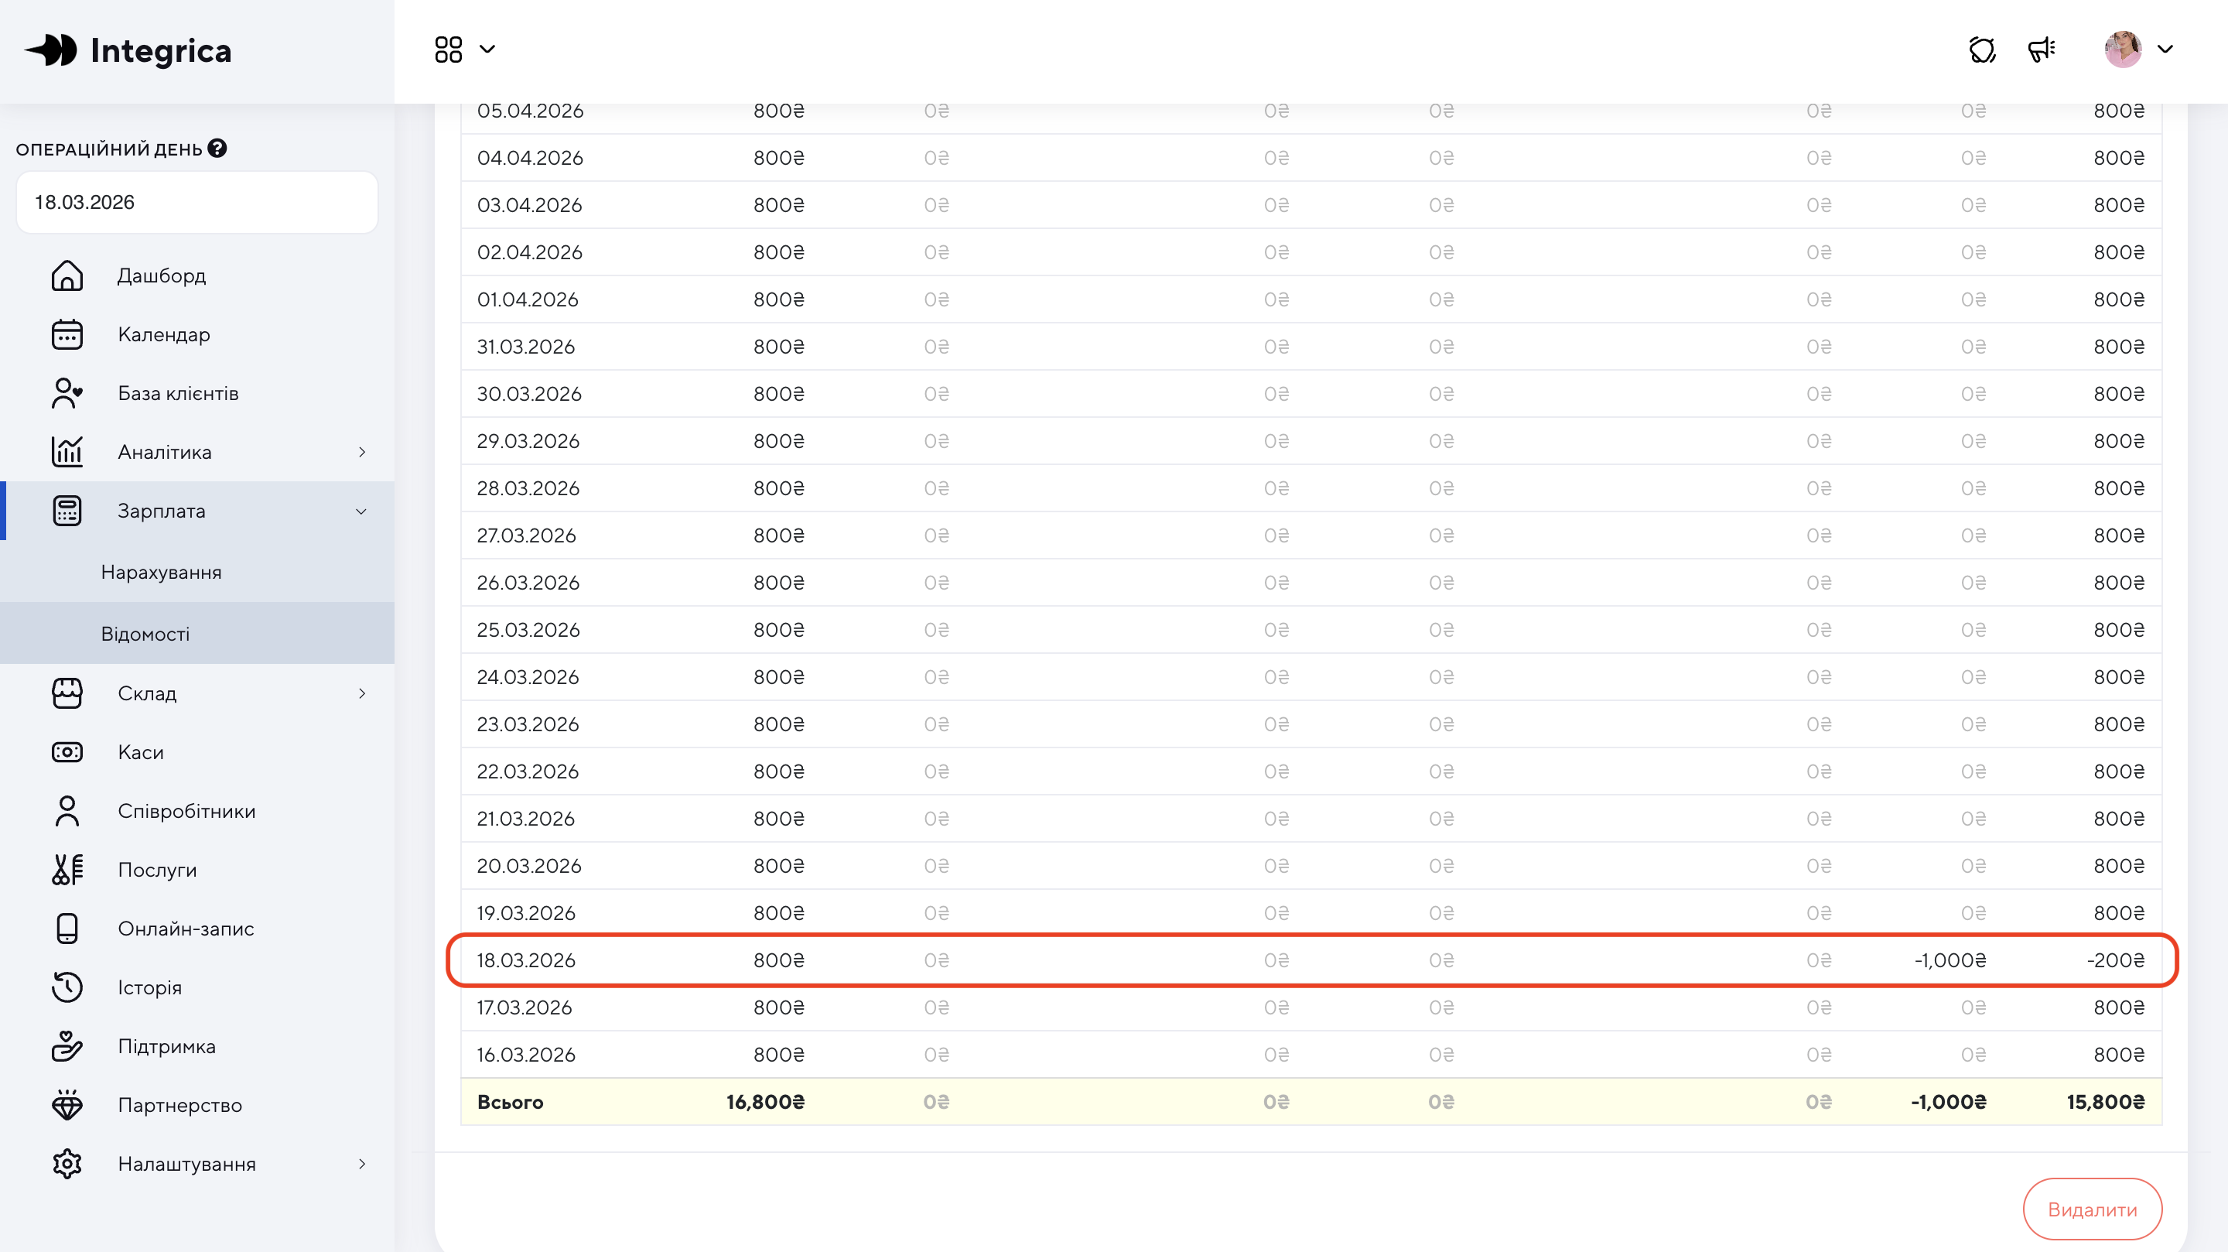Open the Календар calendar icon
2228x1252 pixels.
tap(67, 335)
